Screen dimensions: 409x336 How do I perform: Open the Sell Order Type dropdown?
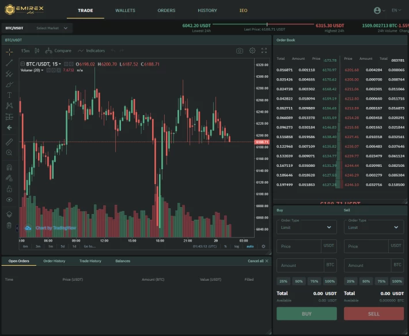tap(374, 227)
